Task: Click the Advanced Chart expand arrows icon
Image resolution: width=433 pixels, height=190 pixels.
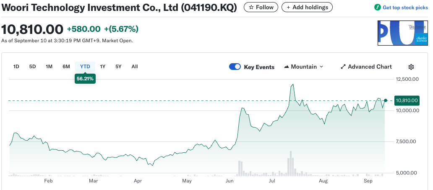Action: [343, 67]
